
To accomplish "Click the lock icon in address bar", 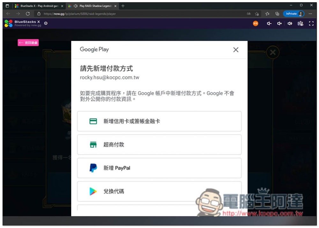I will click(x=39, y=14).
